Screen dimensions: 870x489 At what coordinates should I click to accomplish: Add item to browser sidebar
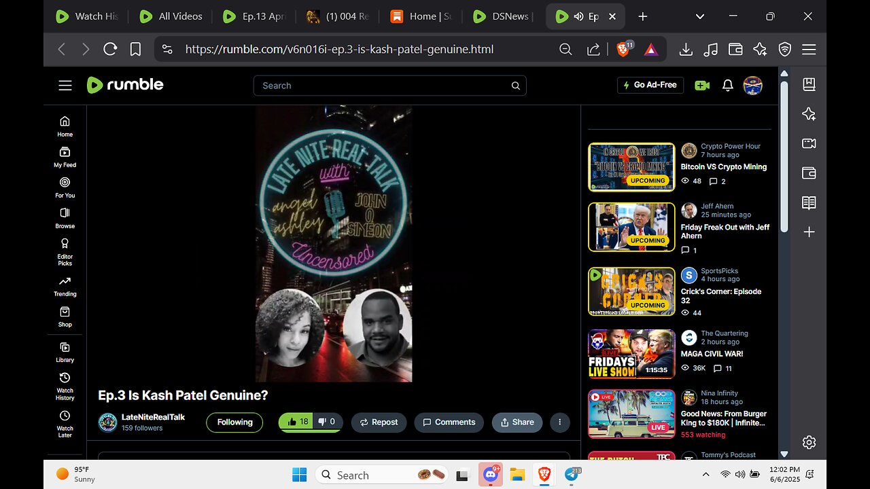point(809,232)
